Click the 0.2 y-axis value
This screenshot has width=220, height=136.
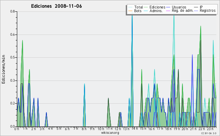point(12,103)
